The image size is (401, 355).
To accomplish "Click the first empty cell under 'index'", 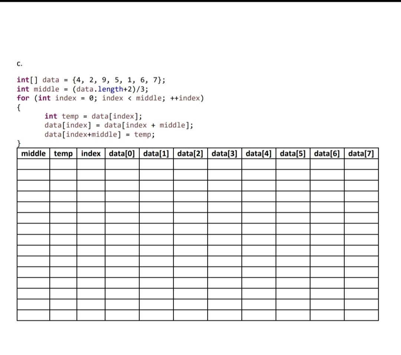I will (91, 163).
